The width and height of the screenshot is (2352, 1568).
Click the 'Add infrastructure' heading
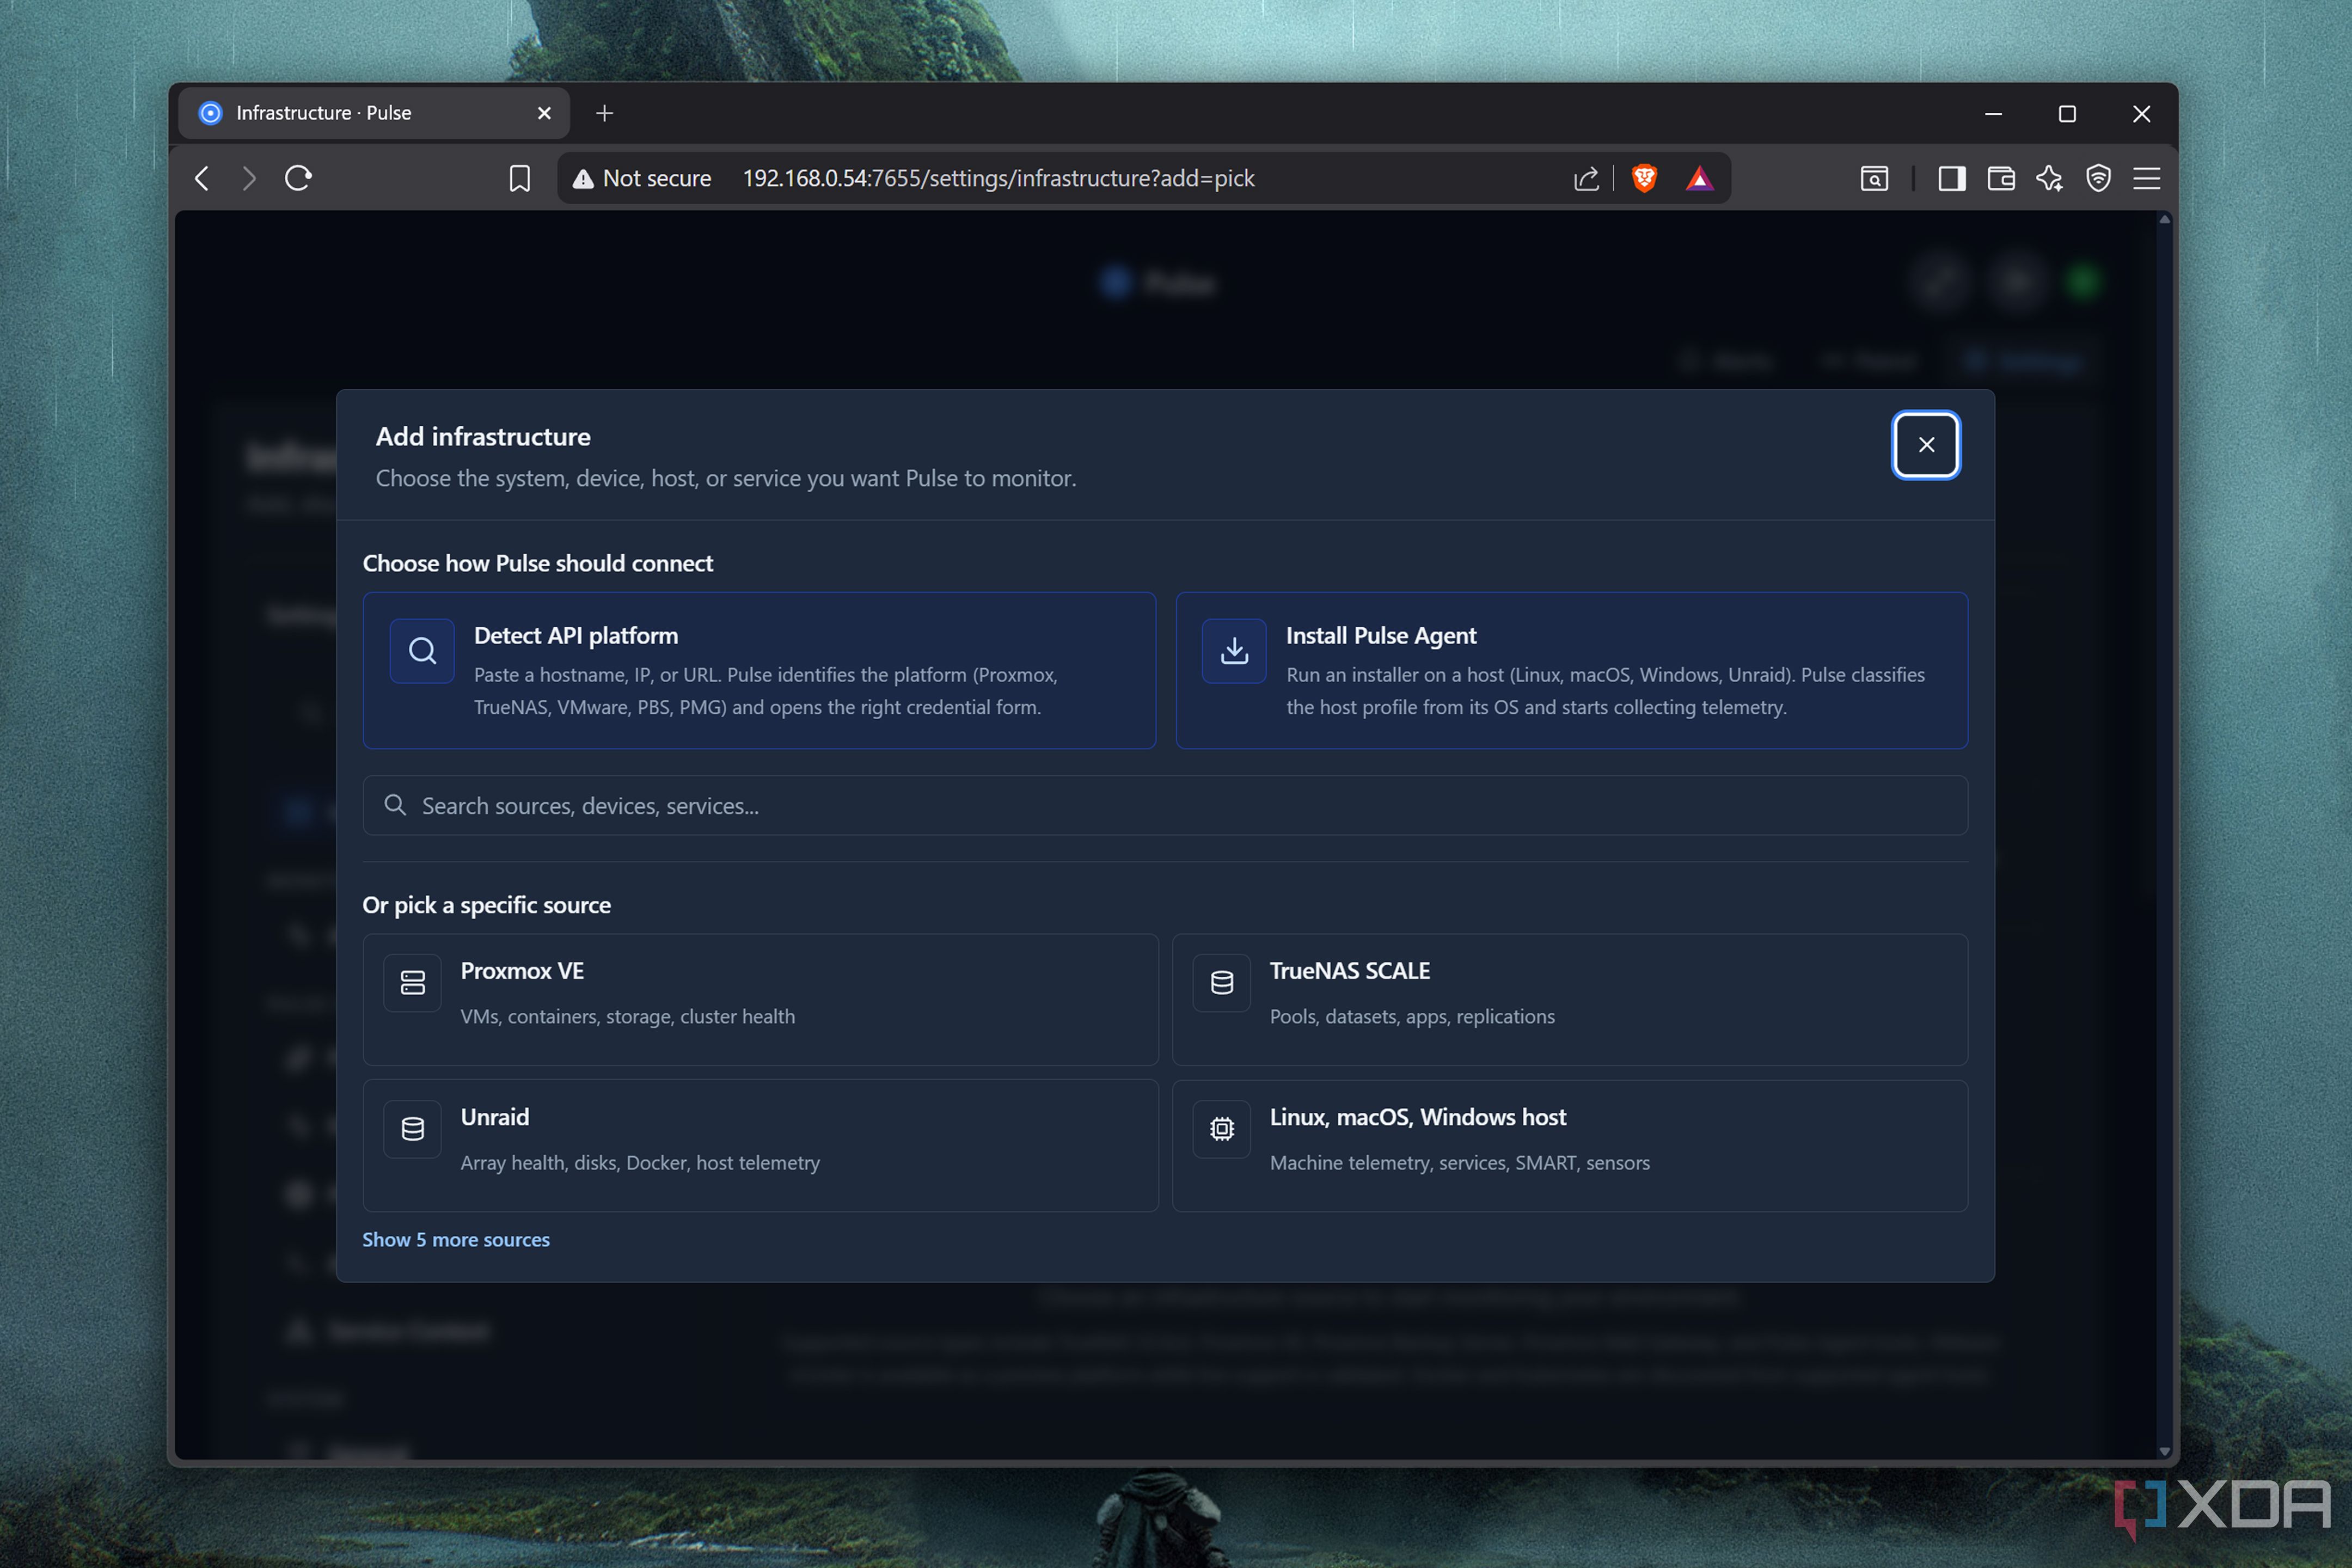(x=483, y=437)
